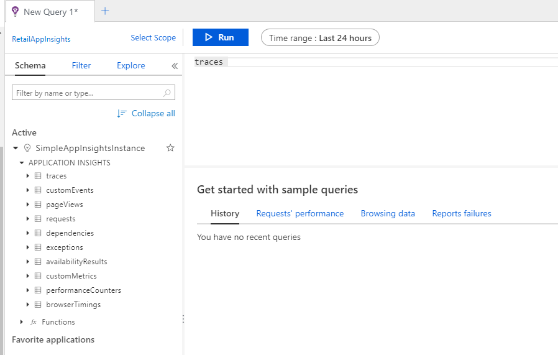Expand the requests table node
Image resolution: width=558 pixels, height=355 pixels.
tap(28, 219)
